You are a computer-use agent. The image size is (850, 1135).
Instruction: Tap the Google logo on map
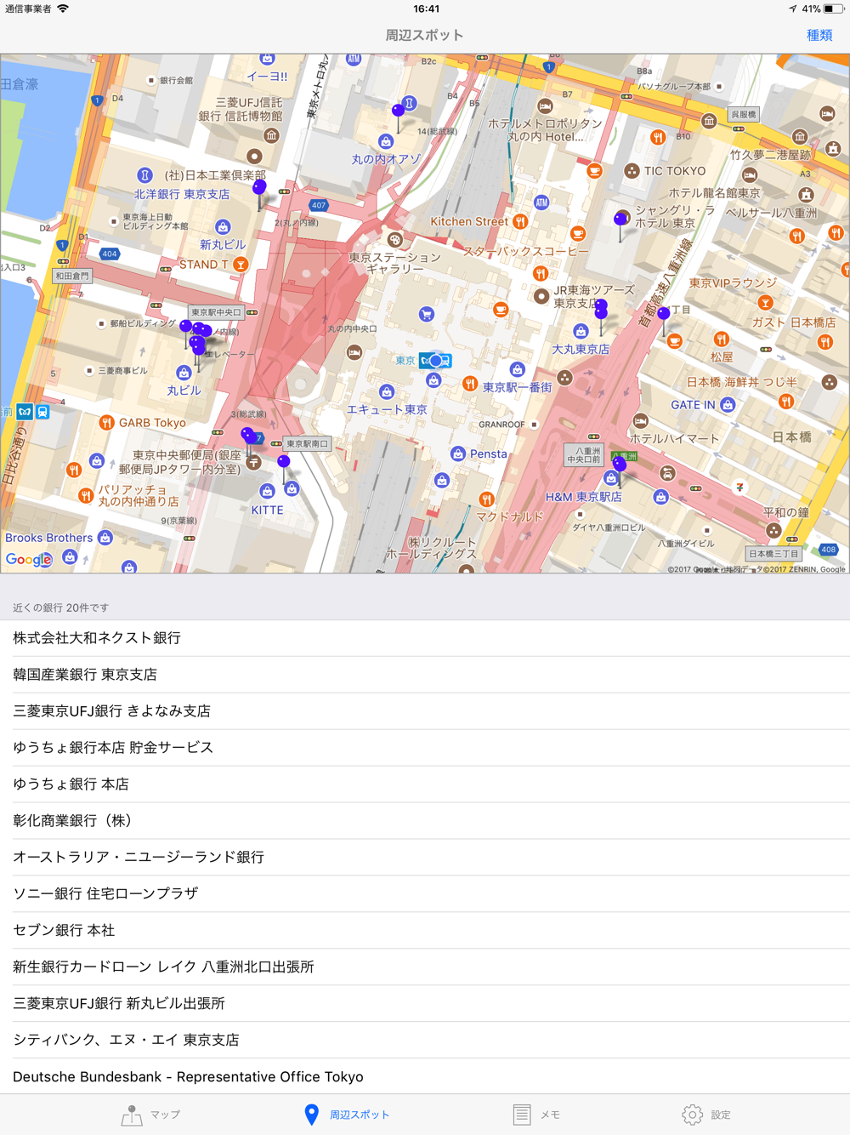coord(29,559)
